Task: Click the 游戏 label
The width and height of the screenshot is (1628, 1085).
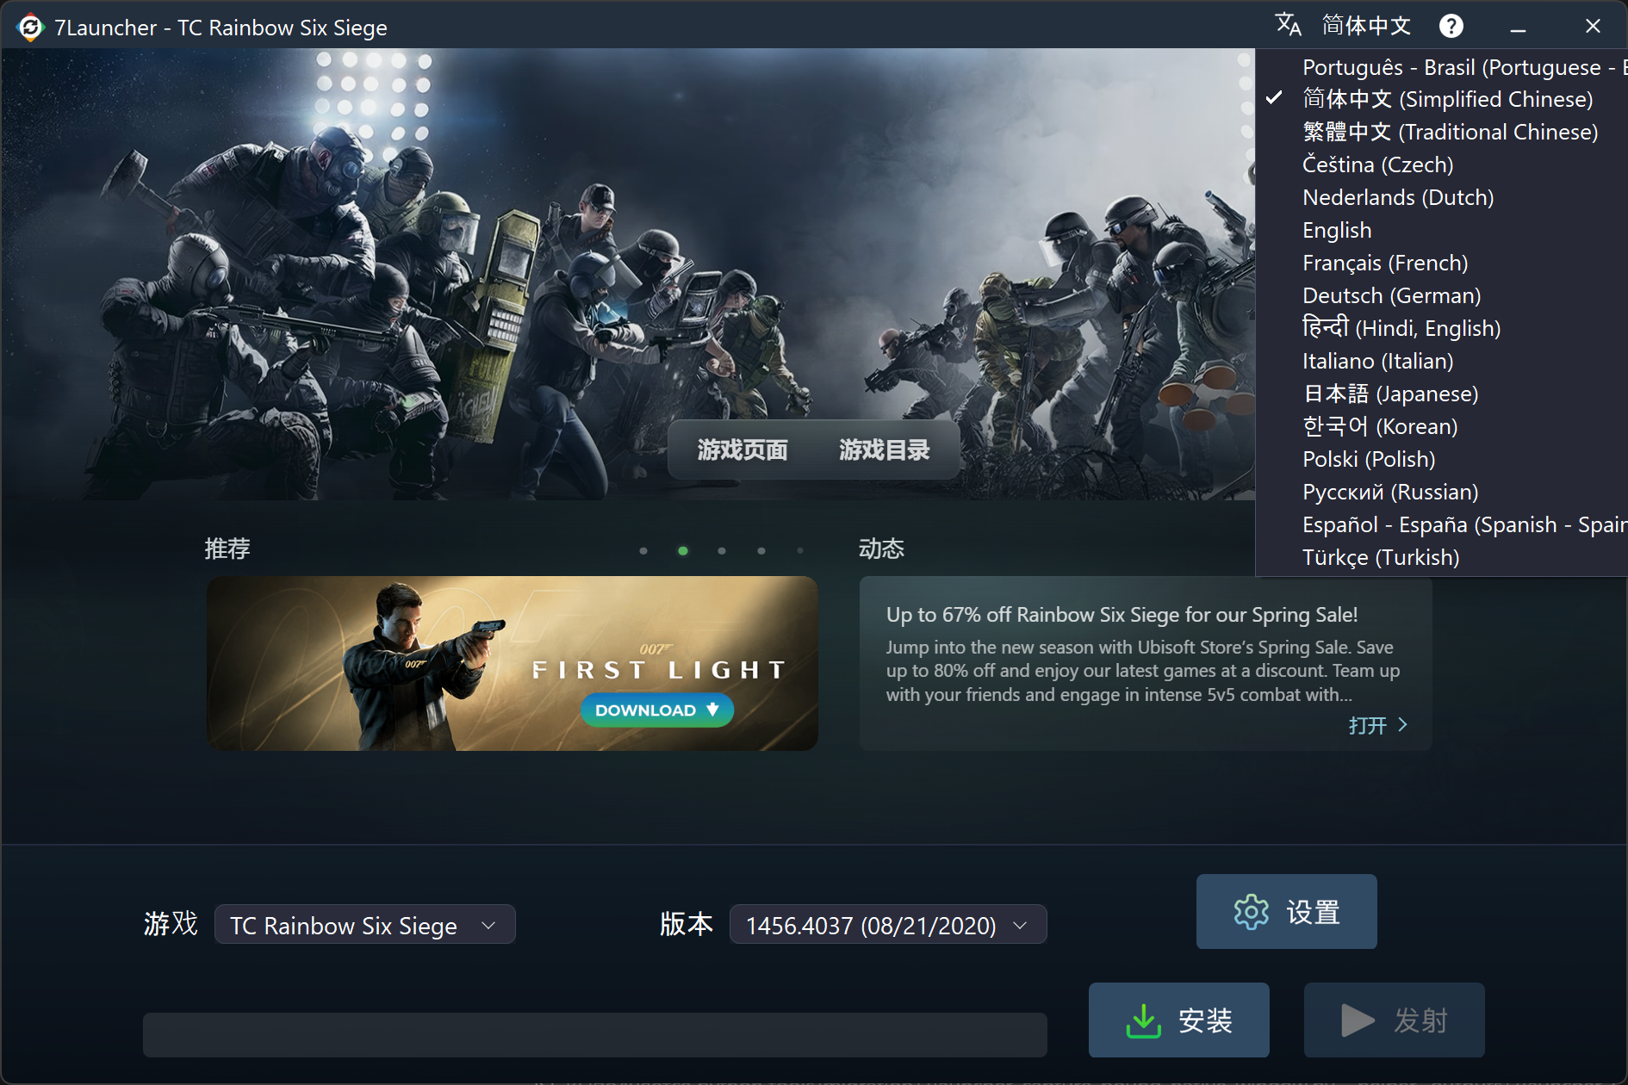Action: pyautogui.click(x=171, y=924)
